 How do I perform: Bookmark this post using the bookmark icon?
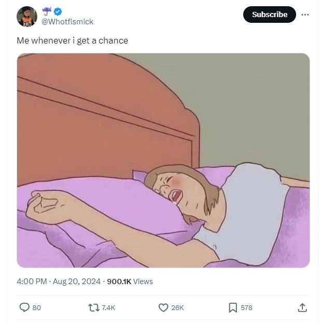[233, 307]
